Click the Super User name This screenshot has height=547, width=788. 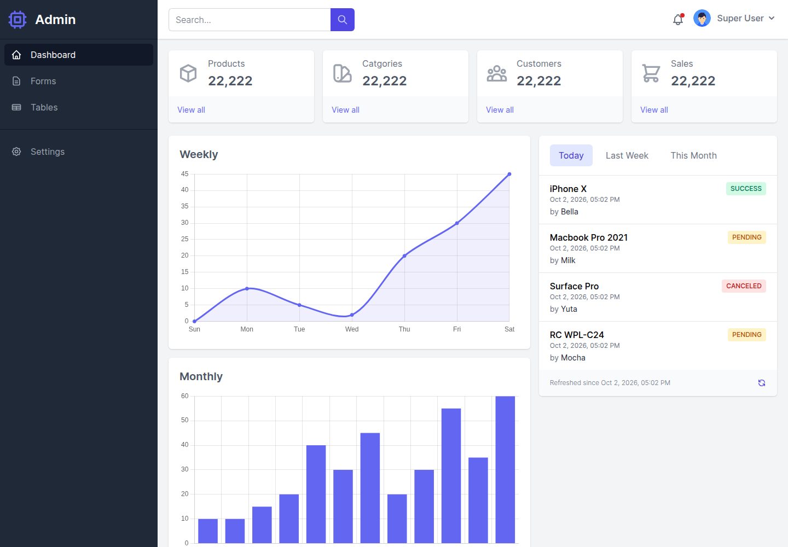tap(740, 18)
